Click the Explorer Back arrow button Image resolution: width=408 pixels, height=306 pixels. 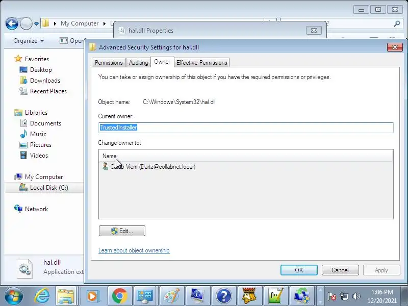(x=12, y=24)
